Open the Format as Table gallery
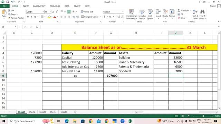 coord(142,14)
